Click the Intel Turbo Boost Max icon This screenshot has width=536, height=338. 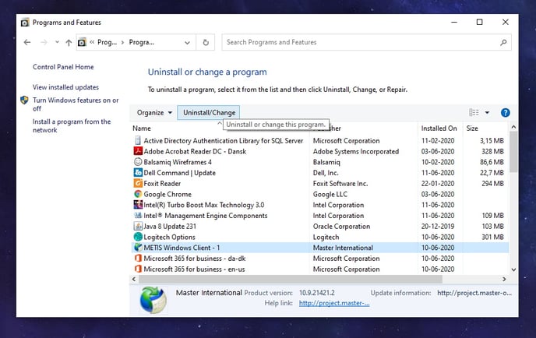138,205
